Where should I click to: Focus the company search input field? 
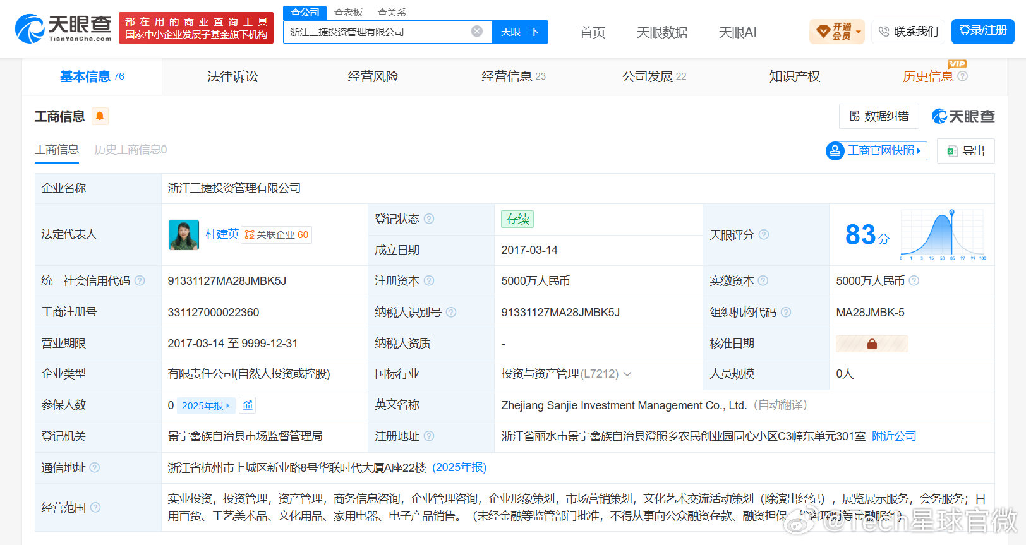(379, 32)
